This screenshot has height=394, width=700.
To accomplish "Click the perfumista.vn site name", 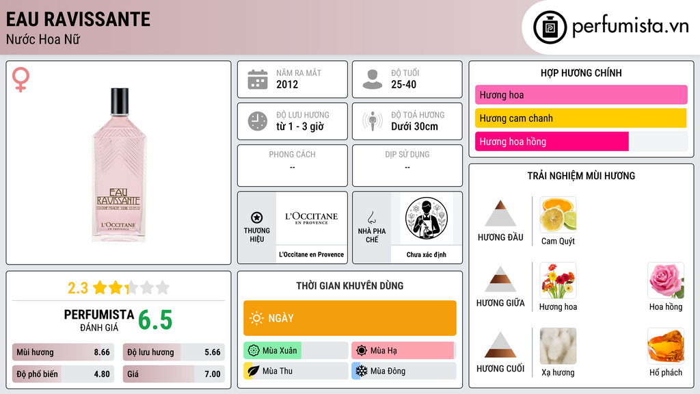I will [x=630, y=26].
